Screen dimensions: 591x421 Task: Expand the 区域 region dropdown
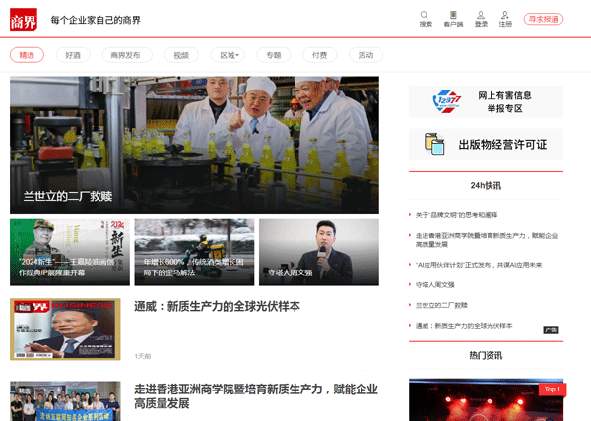228,55
